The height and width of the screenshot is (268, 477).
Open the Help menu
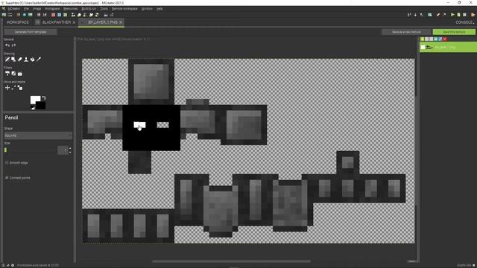(159, 9)
